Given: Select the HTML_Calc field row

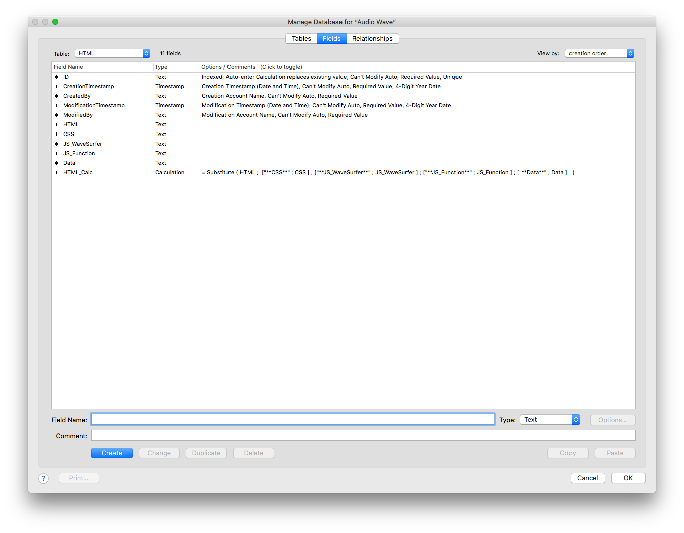Looking at the screenshot, I should point(344,172).
